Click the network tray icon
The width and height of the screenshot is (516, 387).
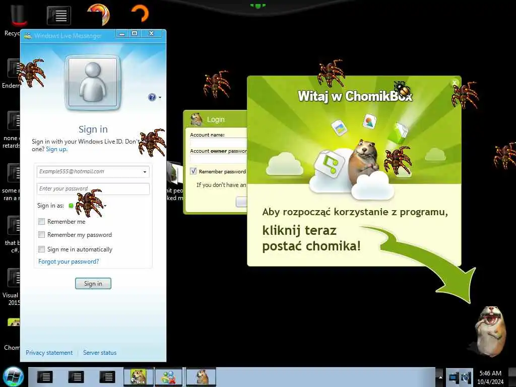453,377
